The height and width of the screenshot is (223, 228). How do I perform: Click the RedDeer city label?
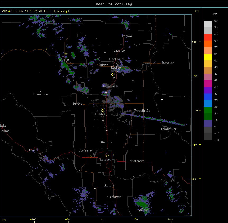pos(116,68)
